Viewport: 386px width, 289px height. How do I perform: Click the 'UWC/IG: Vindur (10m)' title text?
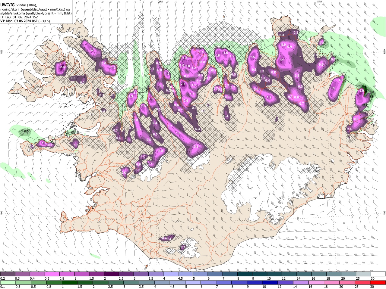(19, 5)
